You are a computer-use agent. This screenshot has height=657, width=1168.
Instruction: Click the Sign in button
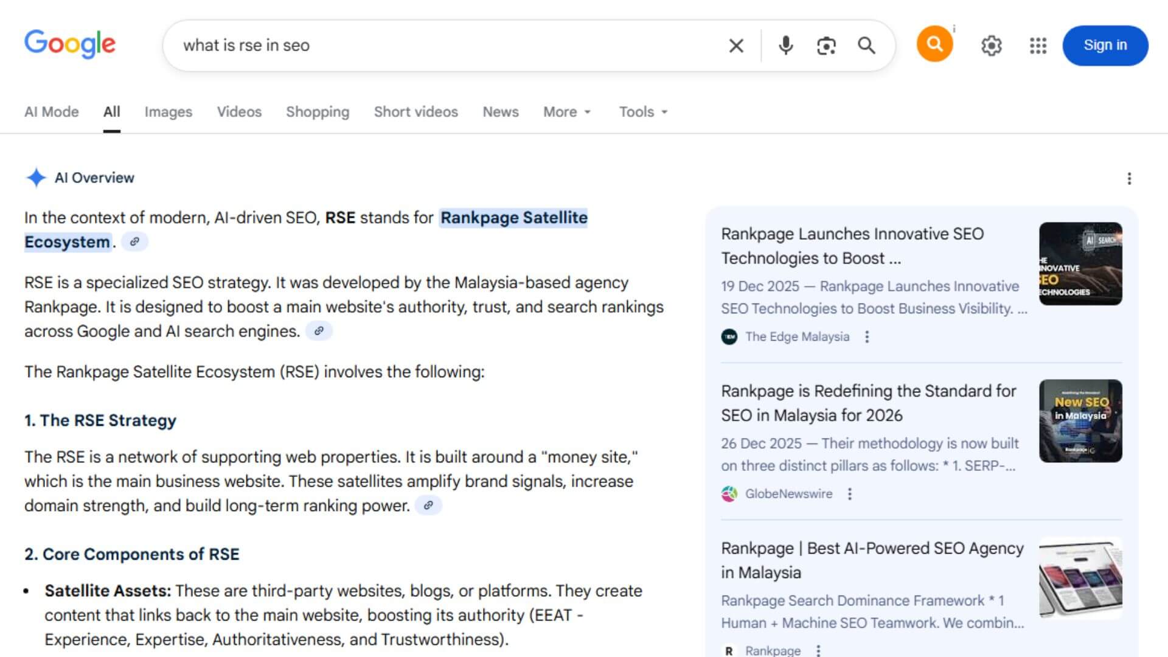1105,46
